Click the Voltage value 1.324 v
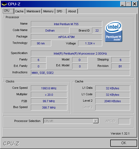 [x=90, y=43]
